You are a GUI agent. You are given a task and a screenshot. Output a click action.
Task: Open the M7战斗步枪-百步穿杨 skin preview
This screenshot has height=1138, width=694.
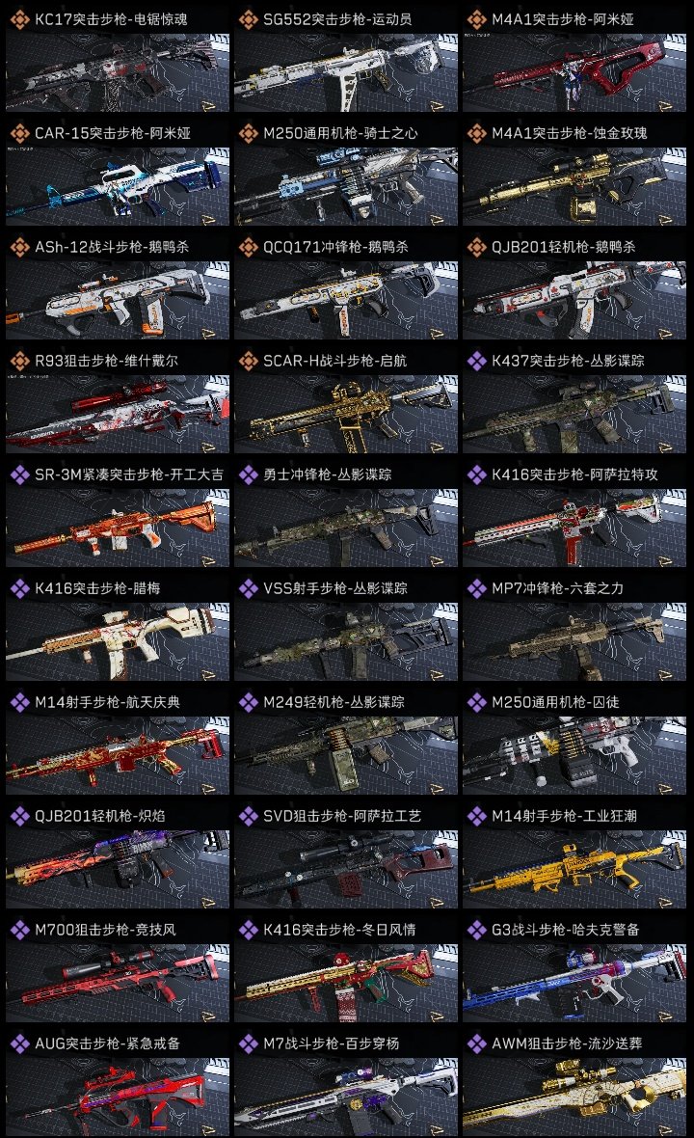(346, 1097)
